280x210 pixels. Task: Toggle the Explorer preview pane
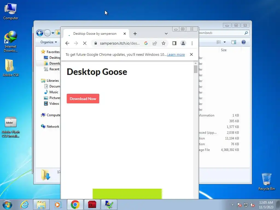click(x=234, y=42)
